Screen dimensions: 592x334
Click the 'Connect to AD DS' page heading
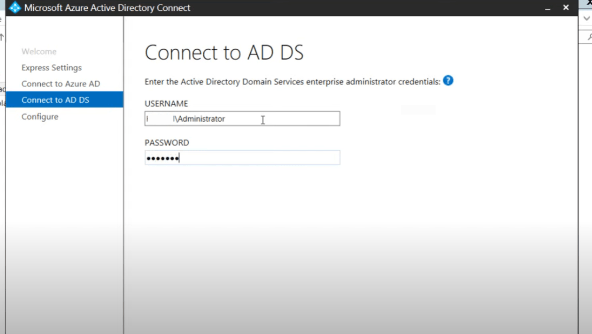[225, 53]
